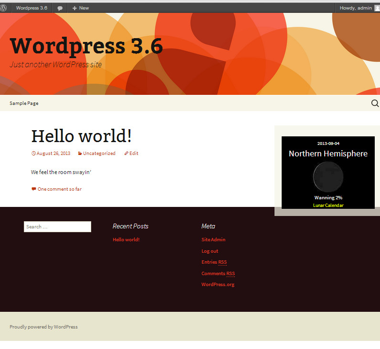380x349 pixels.
Task: Open the WordPress logo menu in admin bar
Action: 3,8
